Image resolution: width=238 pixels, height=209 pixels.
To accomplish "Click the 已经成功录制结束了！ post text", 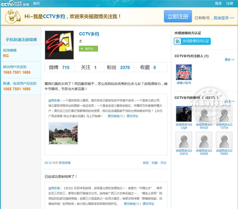I will tap(61, 177).
